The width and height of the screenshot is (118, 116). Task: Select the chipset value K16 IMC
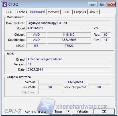pyautogui.click(x=69, y=35)
